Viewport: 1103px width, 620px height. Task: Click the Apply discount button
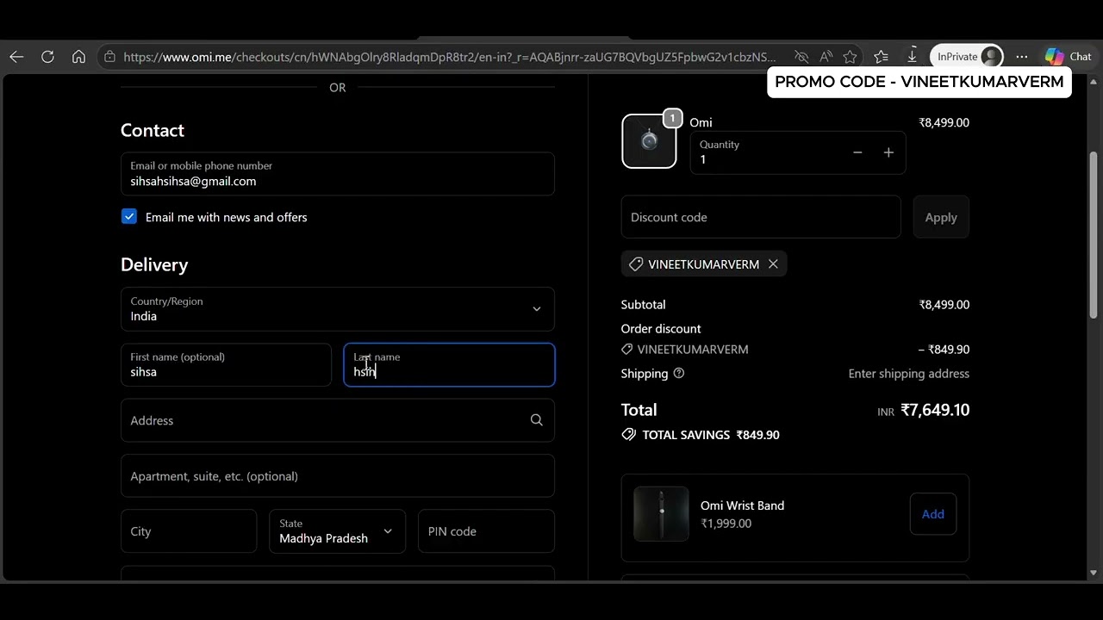pos(941,217)
